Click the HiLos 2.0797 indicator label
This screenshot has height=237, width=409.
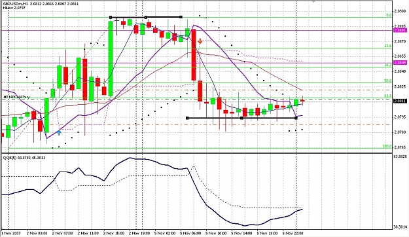tap(14, 8)
